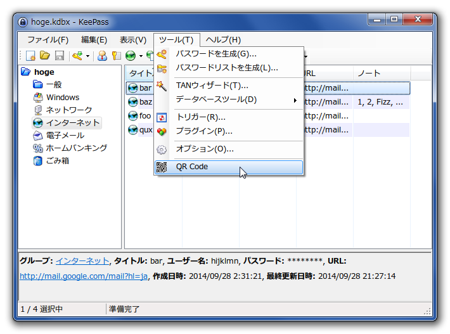
Task: Open the 編集(E) menu
Action: pos(94,40)
